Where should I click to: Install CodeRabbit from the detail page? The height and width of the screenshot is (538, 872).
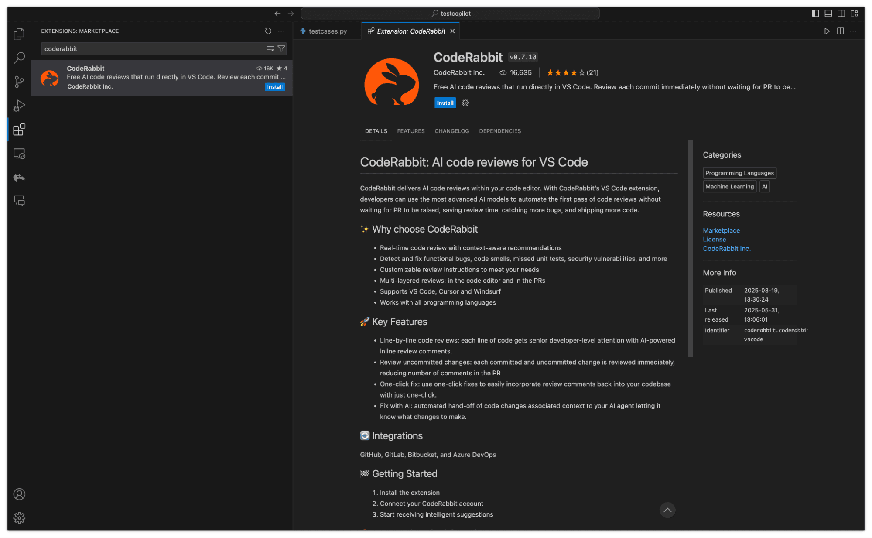coord(445,103)
